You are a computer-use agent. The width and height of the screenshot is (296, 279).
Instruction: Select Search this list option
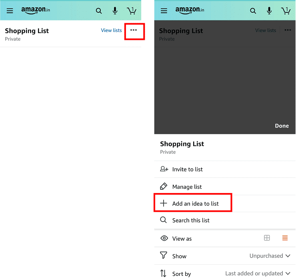225,220
